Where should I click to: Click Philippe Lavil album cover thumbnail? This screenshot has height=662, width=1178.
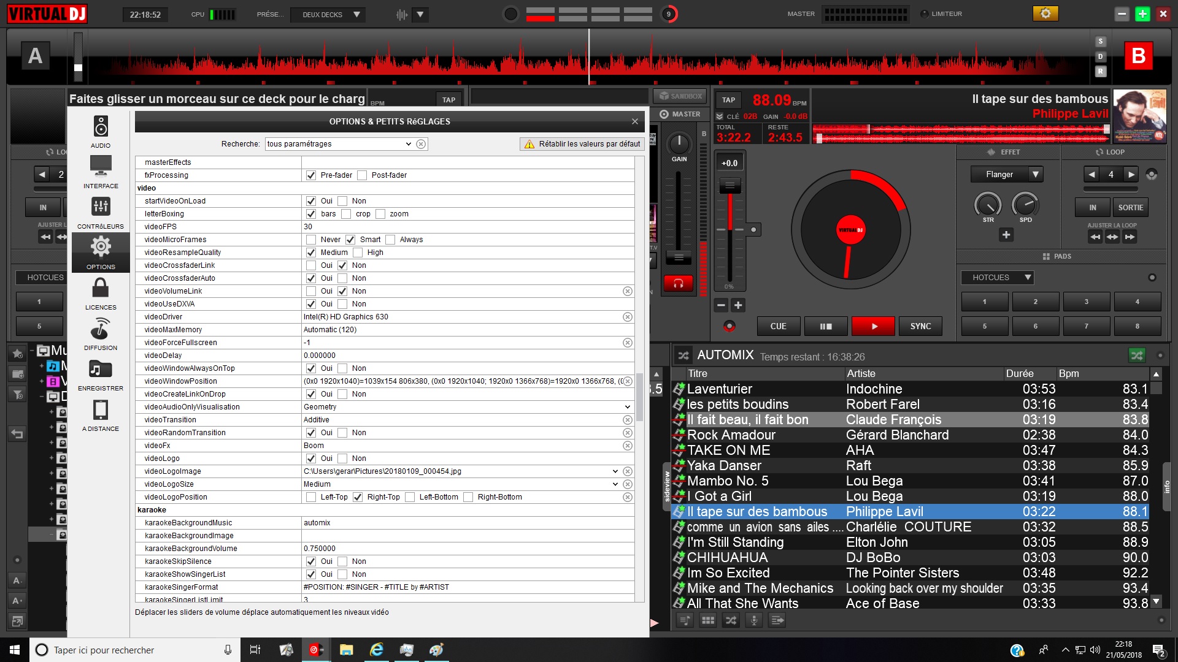tap(1139, 116)
